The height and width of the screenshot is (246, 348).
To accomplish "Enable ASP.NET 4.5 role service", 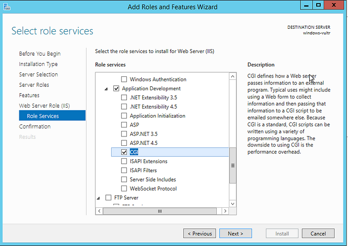I will [x=124, y=143].
